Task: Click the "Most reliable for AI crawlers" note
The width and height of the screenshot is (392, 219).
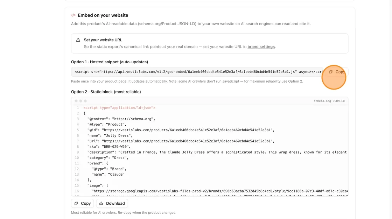Action: 124,212
